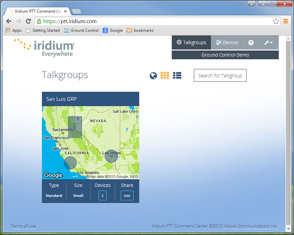Click the Devices count 2 button
The width and height of the screenshot is (294, 235).
[x=103, y=196]
